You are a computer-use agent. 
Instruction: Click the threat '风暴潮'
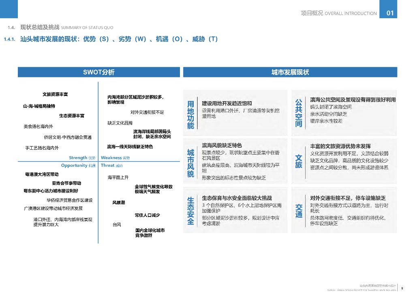coord(119,203)
